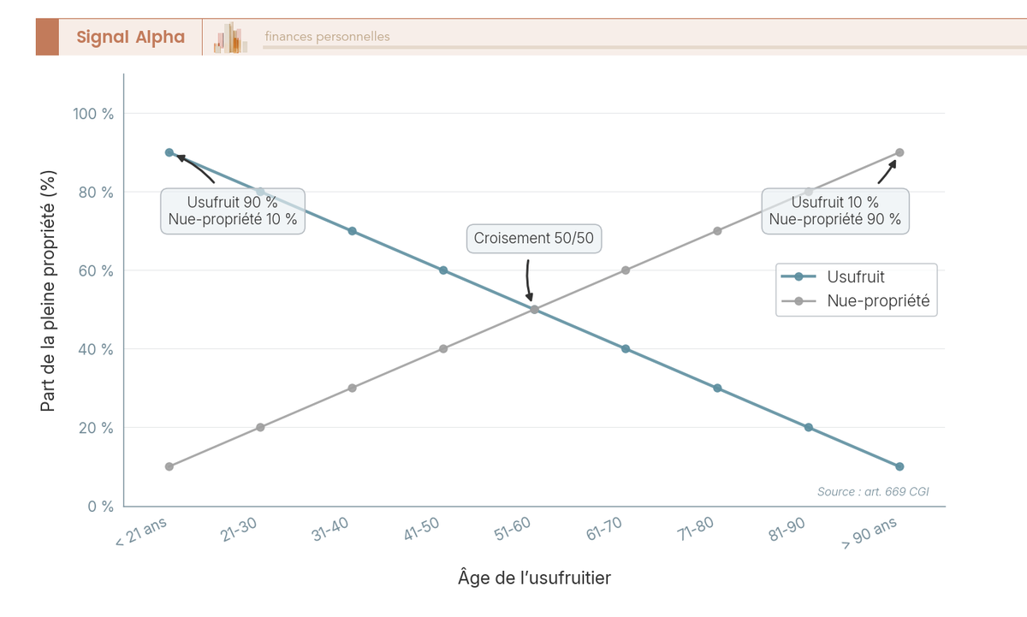
Task: Select the Usufruit data point at < 21 ans
Action: coord(169,152)
